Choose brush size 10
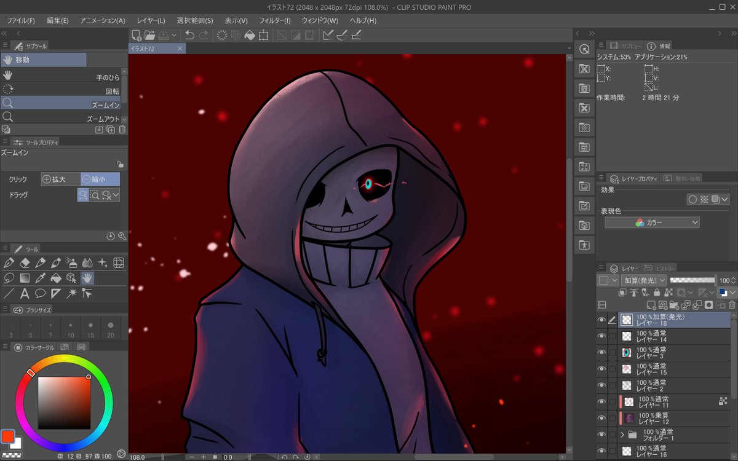Screen dimensions: 738x461 71,329
